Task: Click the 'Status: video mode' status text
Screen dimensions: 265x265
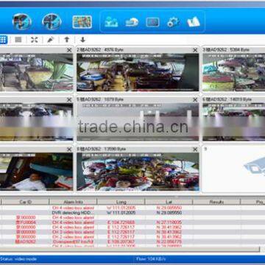Action: [x=18, y=259]
